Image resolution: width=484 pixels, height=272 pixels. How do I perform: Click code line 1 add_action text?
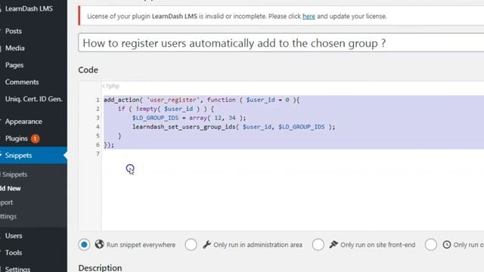point(201,100)
